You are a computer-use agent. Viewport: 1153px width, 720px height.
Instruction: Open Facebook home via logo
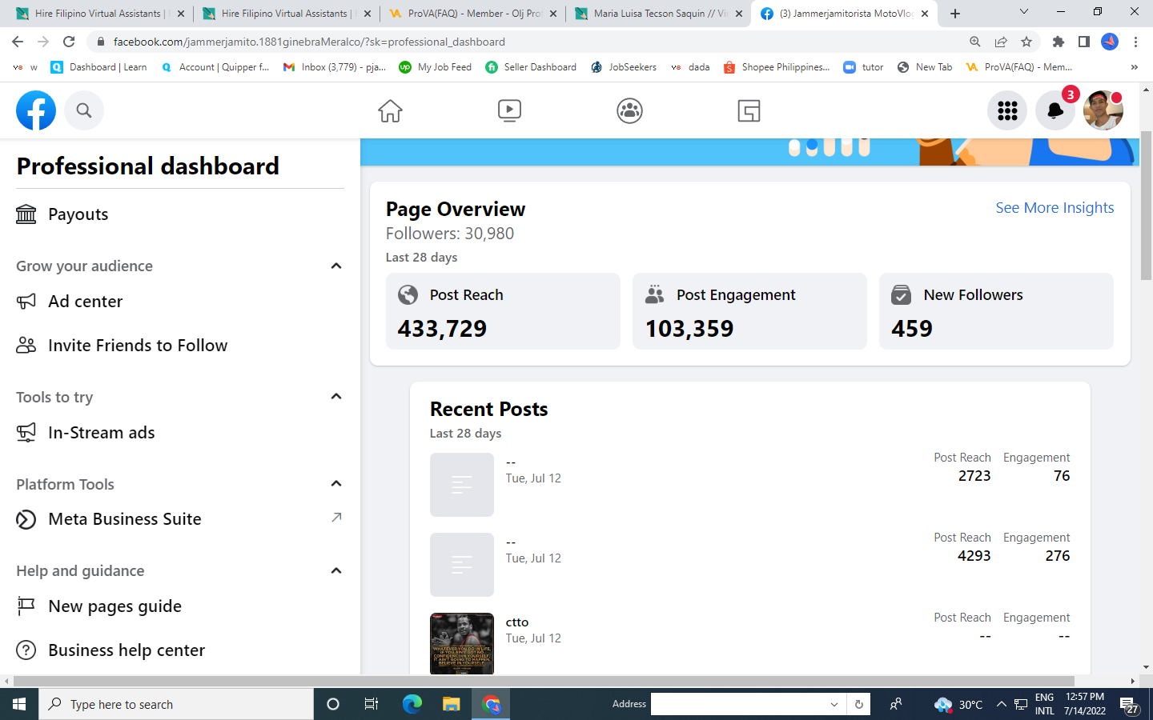click(x=36, y=110)
